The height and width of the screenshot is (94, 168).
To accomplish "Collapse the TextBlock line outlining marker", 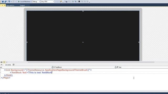I will 0,73.
